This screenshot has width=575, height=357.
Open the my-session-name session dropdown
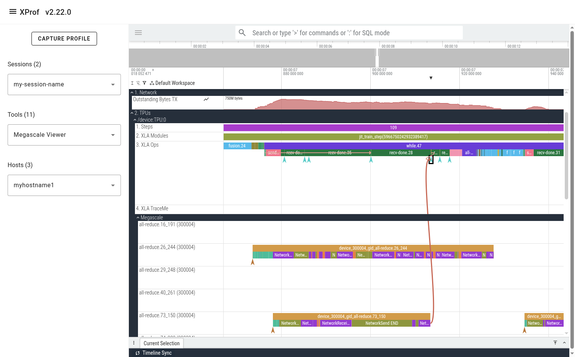point(64,84)
